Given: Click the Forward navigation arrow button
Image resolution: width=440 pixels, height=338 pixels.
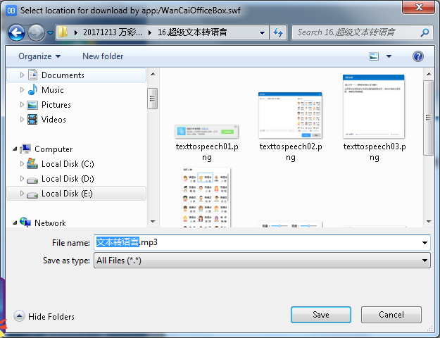Looking at the screenshot, I should pos(36,32).
